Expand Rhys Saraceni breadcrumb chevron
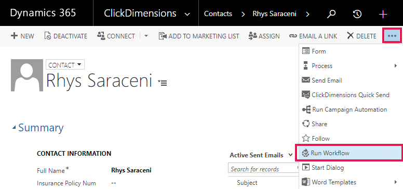This screenshot has height=189, width=403. pyautogui.click(x=307, y=14)
